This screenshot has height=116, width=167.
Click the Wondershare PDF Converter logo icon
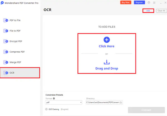pyautogui.click(x=2, y=3)
